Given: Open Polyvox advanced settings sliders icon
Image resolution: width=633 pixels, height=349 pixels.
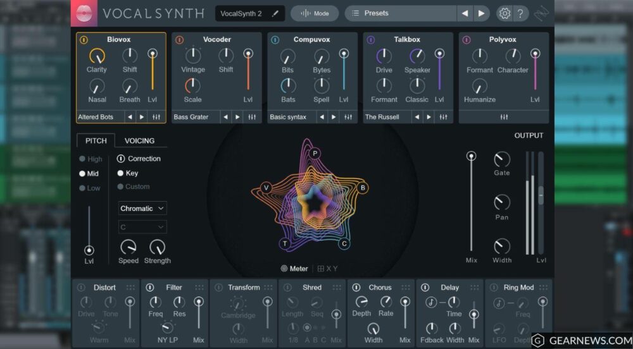Looking at the screenshot, I should (504, 117).
